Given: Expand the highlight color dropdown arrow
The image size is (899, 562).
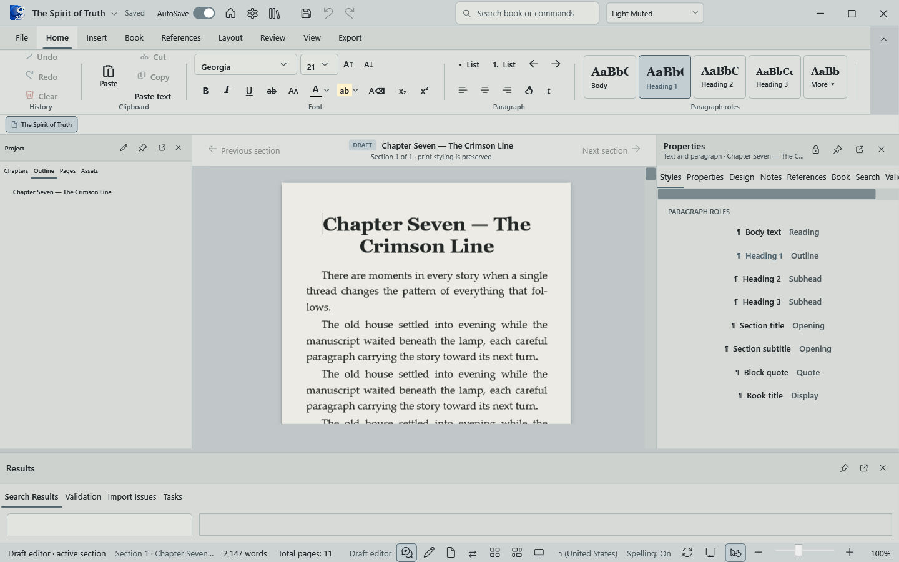Looking at the screenshot, I should pyautogui.click(x=355, y=91).
